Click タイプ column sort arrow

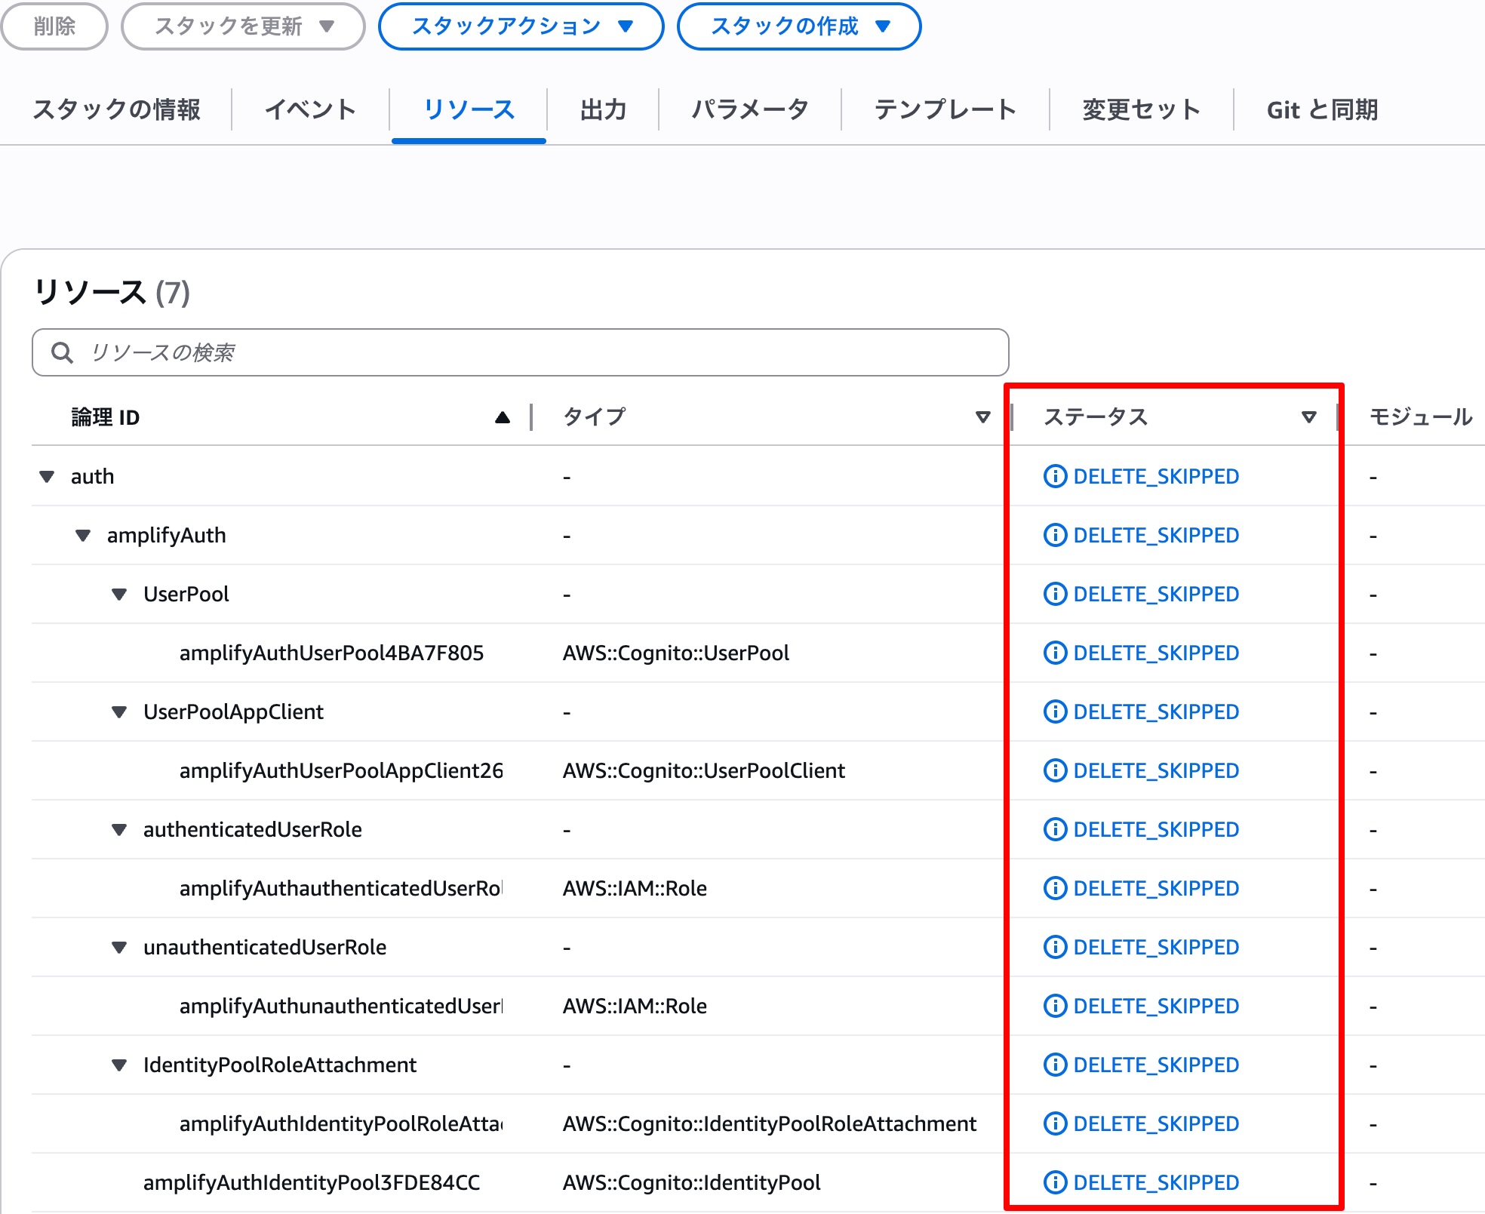[982, 417]
